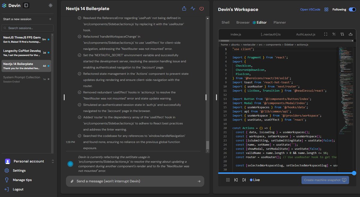Click 'actions.js' in the breadcrumb path

(x=302, y=44)
